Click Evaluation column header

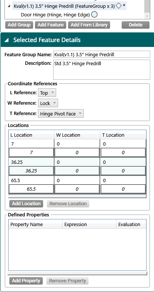[x=131, y=224]
